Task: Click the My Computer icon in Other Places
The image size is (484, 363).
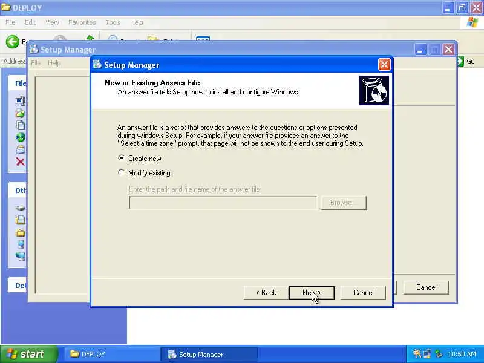Action: click(x=21, y=244)
